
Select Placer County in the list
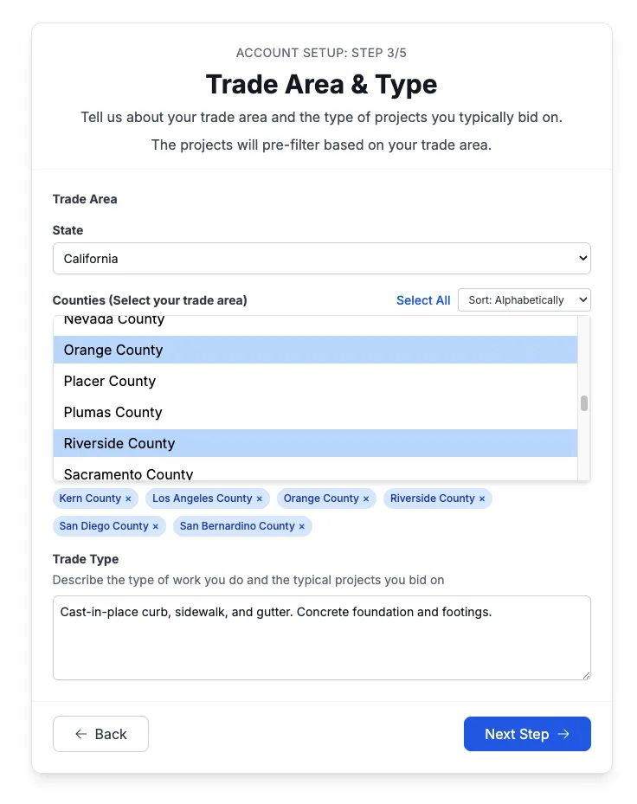[x=315, y=381]
